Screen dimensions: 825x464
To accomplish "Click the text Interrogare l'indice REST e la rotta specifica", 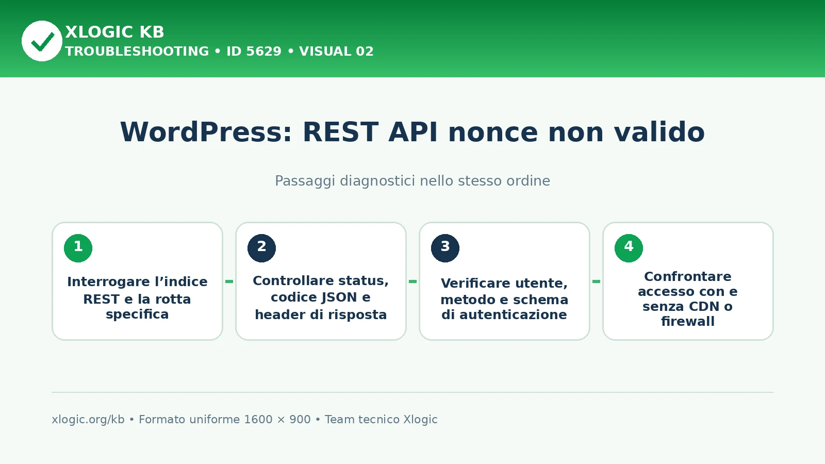I will point(137,298).
